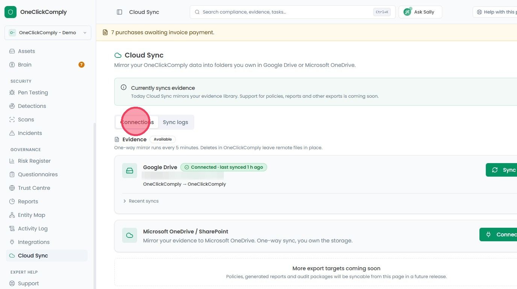Click the More export targets coming soon text
The height and width of the screenshot is (289, 517).
336,268
